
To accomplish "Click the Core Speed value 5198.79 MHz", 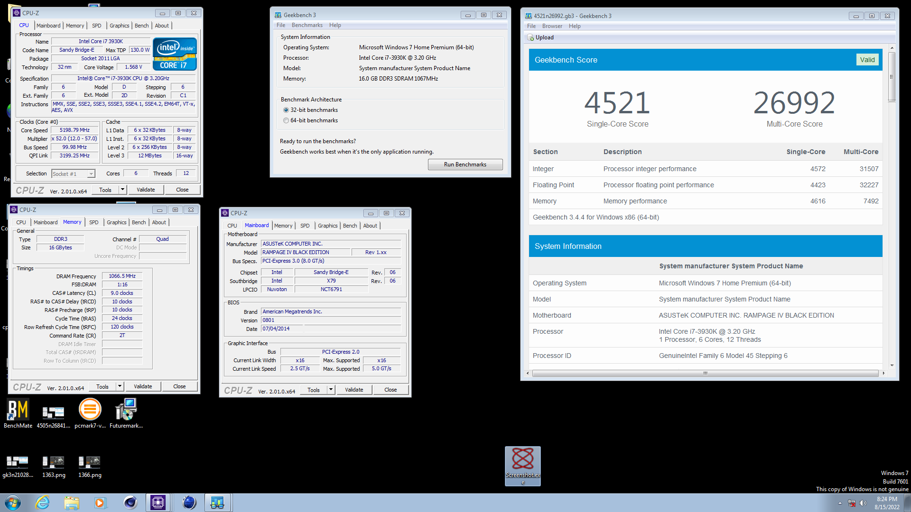I will pyautogui.click(x=75, y=130).
